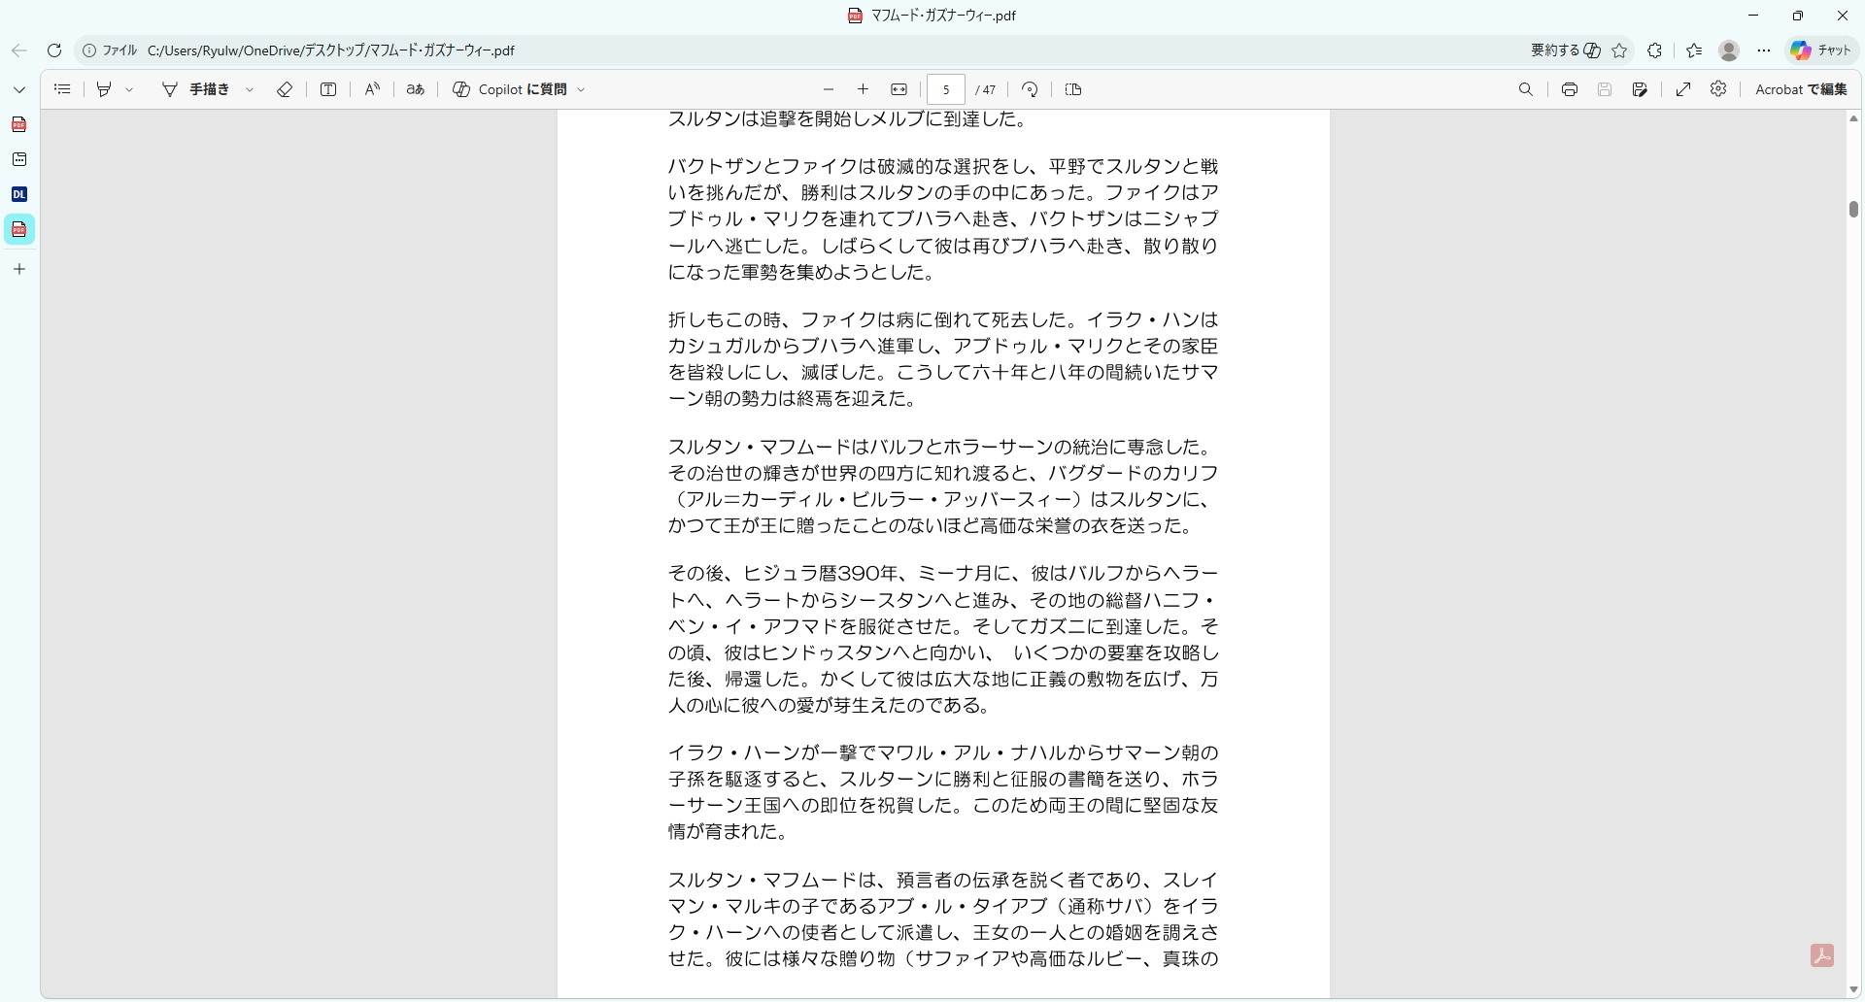Image resolution: width=1865 pixels, height=1002 pixels.
Task: Click the add text box icon
Action: point(328,89)
